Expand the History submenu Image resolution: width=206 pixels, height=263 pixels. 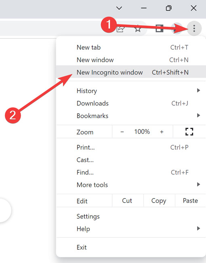(131, 91)
